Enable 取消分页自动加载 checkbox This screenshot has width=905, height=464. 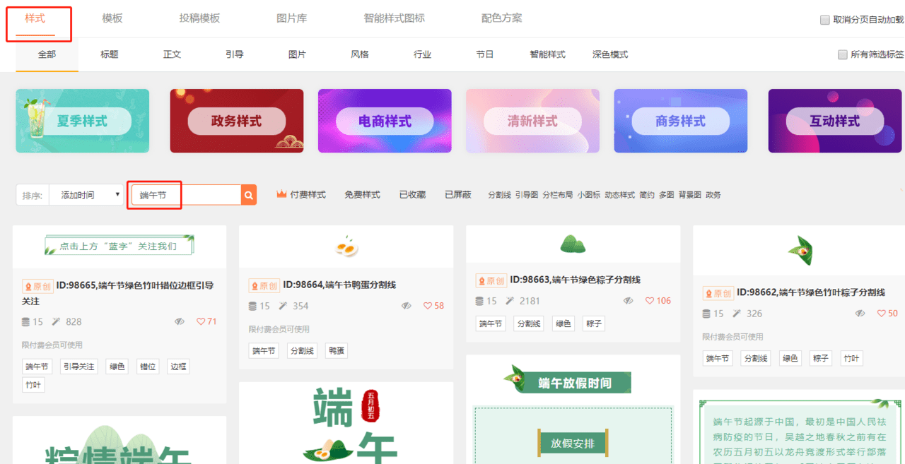pos(824,20)
